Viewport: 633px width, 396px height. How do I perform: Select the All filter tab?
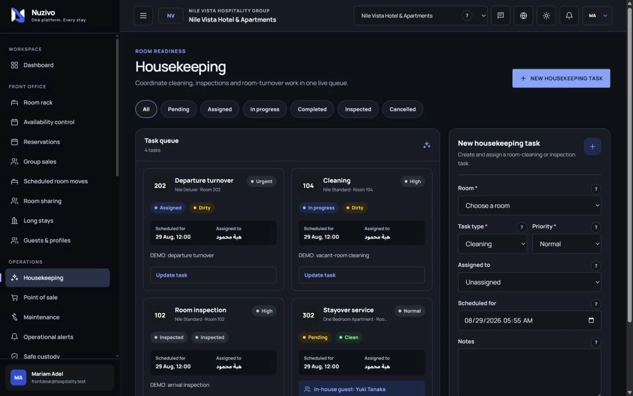146,109
